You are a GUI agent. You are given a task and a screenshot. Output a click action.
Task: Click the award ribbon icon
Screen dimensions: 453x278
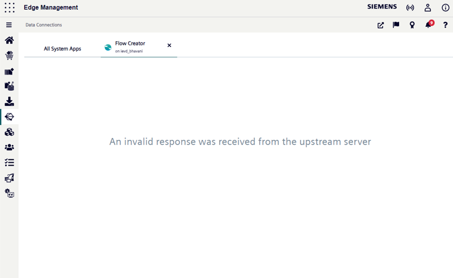pos(412,25)
